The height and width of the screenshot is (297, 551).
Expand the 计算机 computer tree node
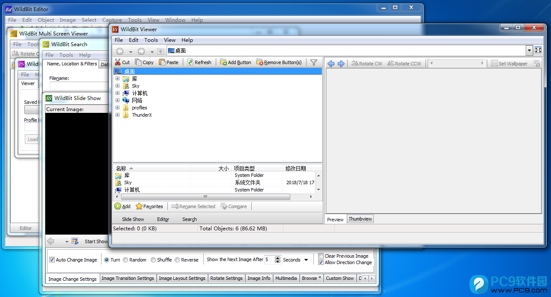click(x=117, y=93)
